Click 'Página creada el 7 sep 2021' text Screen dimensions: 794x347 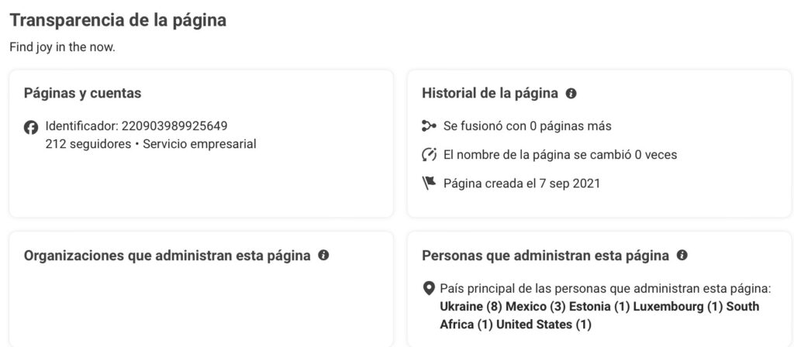click(522, 183)
